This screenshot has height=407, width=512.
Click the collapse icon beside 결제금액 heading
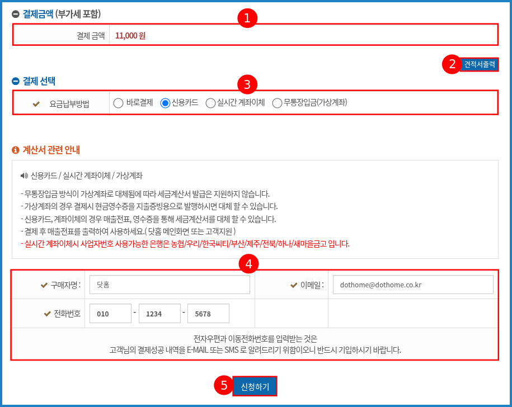click(16, 14)
